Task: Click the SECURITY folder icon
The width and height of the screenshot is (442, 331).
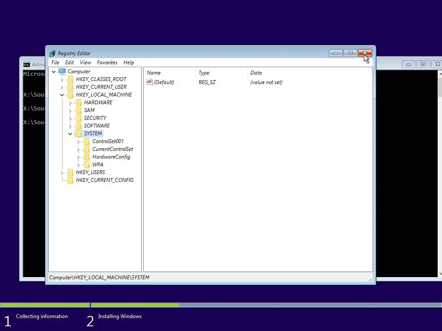Action: [x=79, y=118]
